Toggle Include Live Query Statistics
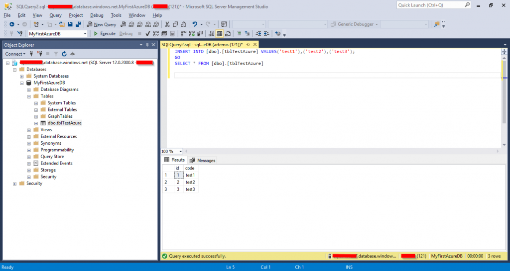Screen dimensions: 510x271 coord(192,33)
